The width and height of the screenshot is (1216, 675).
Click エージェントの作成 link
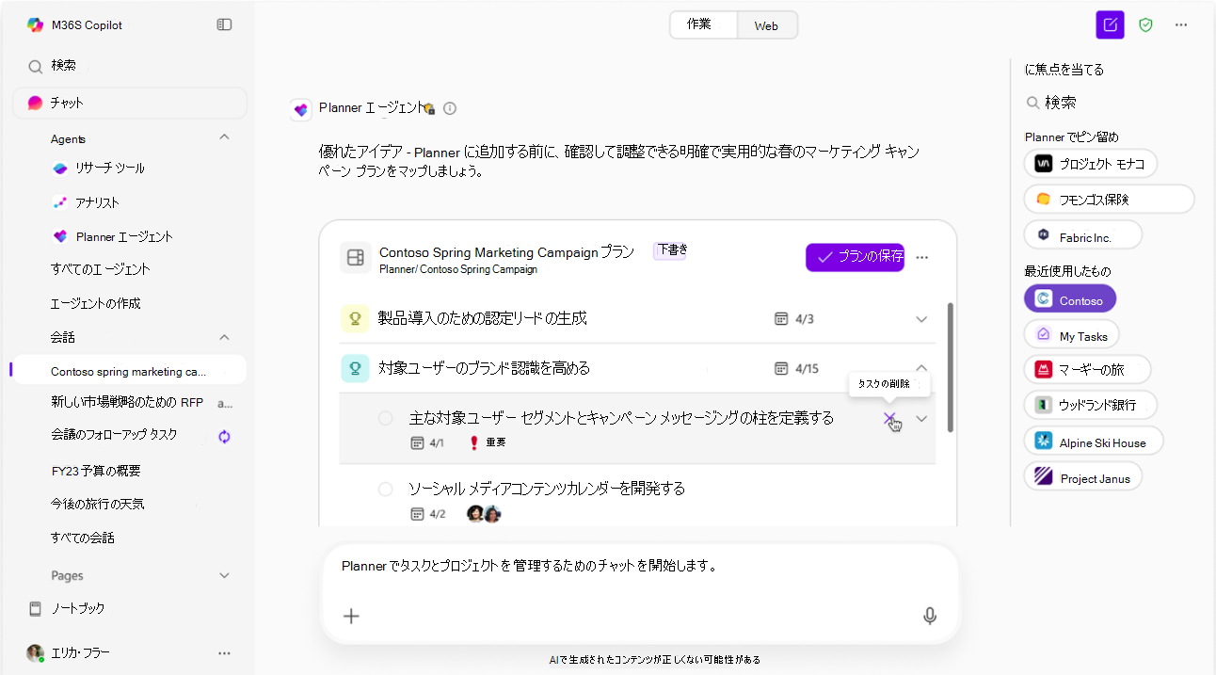pos(96,303)
